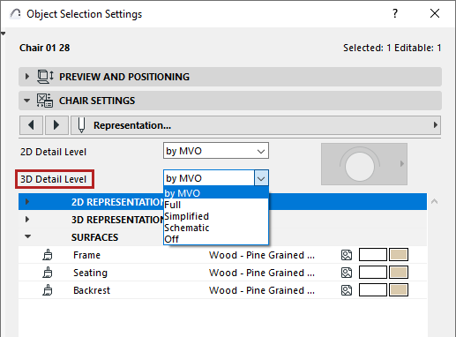Image resolution: width=456 pixels, height=337 pixels.
Task: Click the ArchiCAD icon in title bar
Action: (15, 14)
